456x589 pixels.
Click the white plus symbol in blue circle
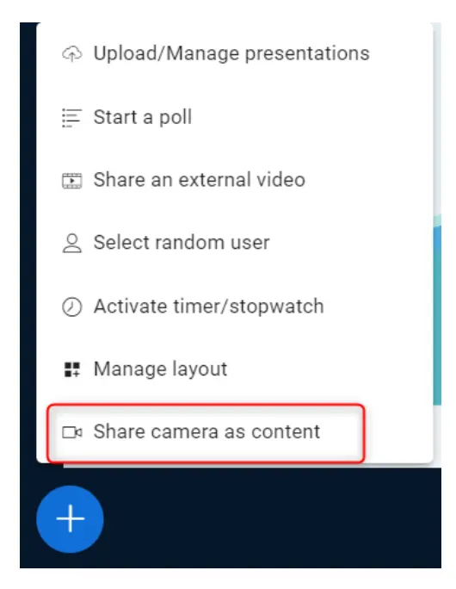71,518
